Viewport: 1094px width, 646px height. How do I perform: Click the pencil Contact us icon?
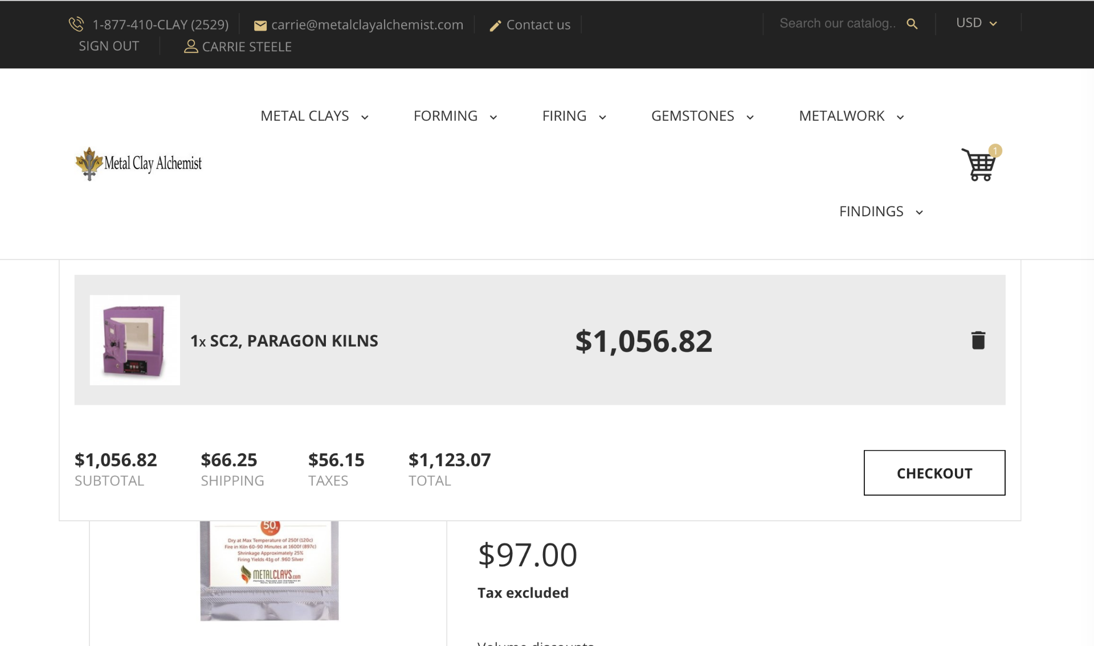pyautogui.click(x=495, y=26)
